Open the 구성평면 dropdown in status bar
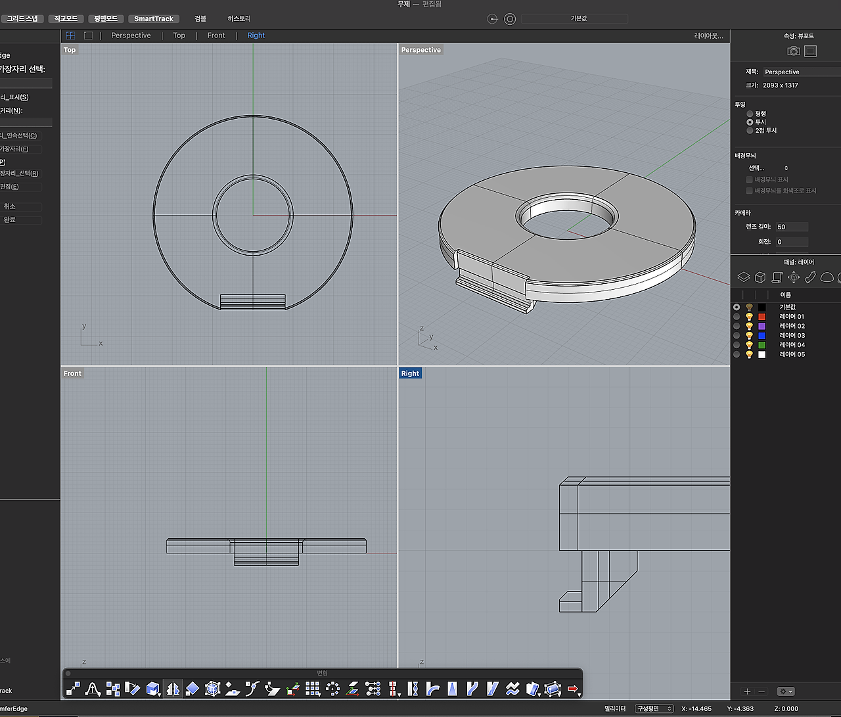841x717 pixels. [654, 708]
